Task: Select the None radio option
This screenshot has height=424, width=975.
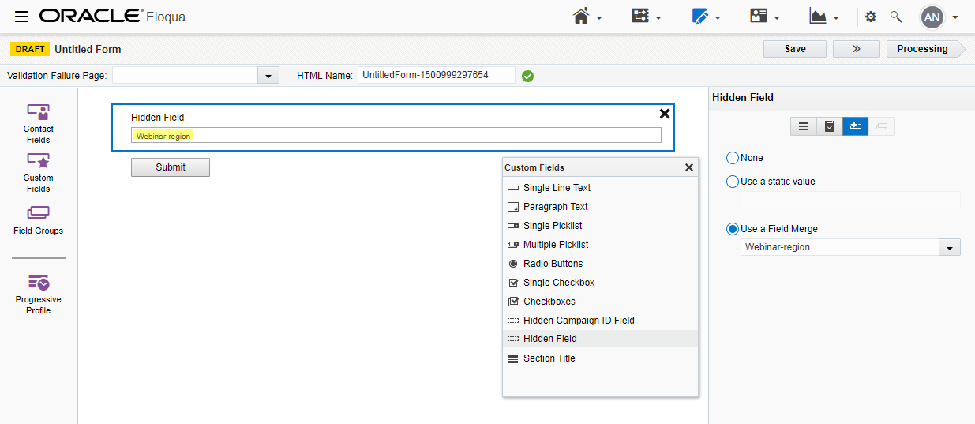Action: click(732, 158)
